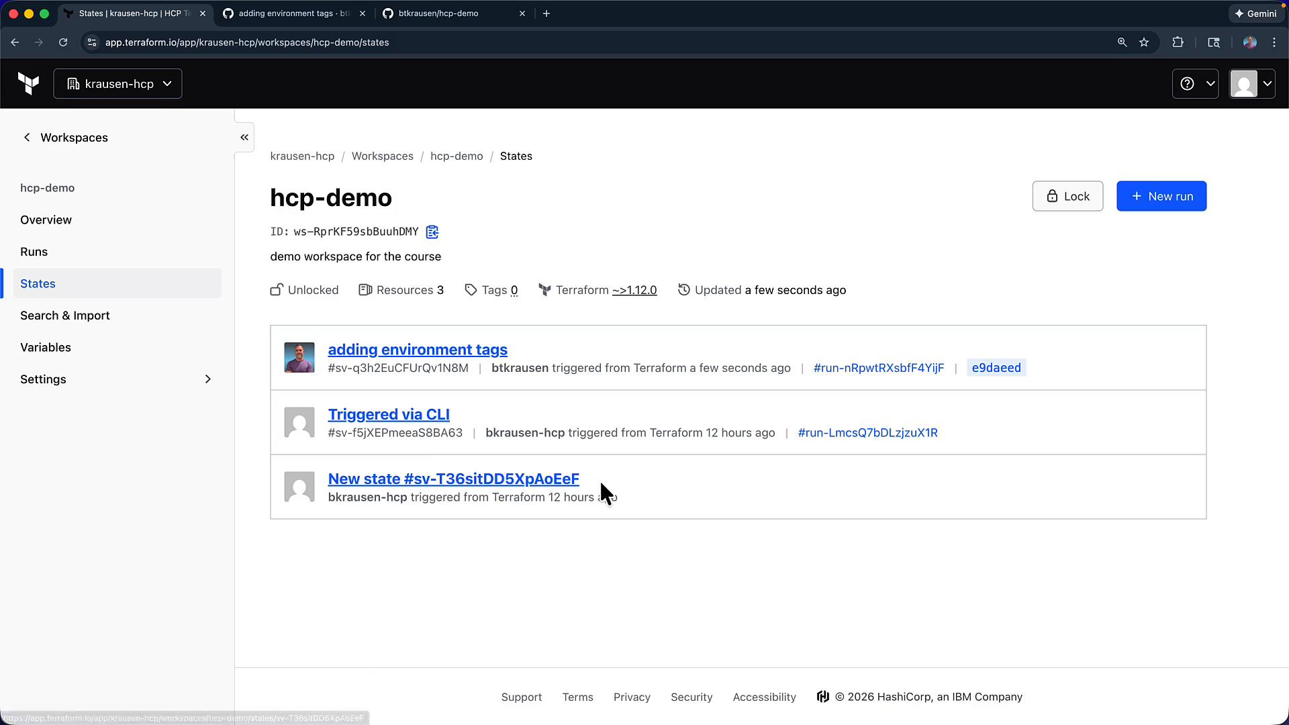Screen dimensions: 1289x725
Task: Click the browser forward arrow
Action: pyautogui.click(x=39, y=42)
